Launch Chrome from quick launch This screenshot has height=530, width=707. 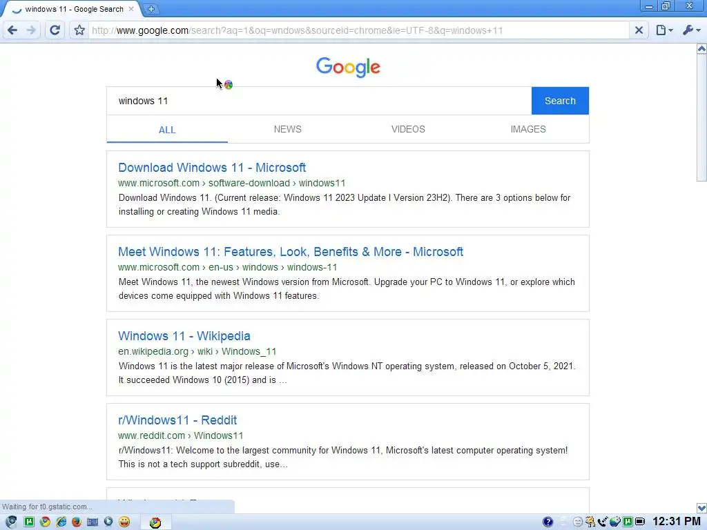pyautogui.click(x=45, y=522)
